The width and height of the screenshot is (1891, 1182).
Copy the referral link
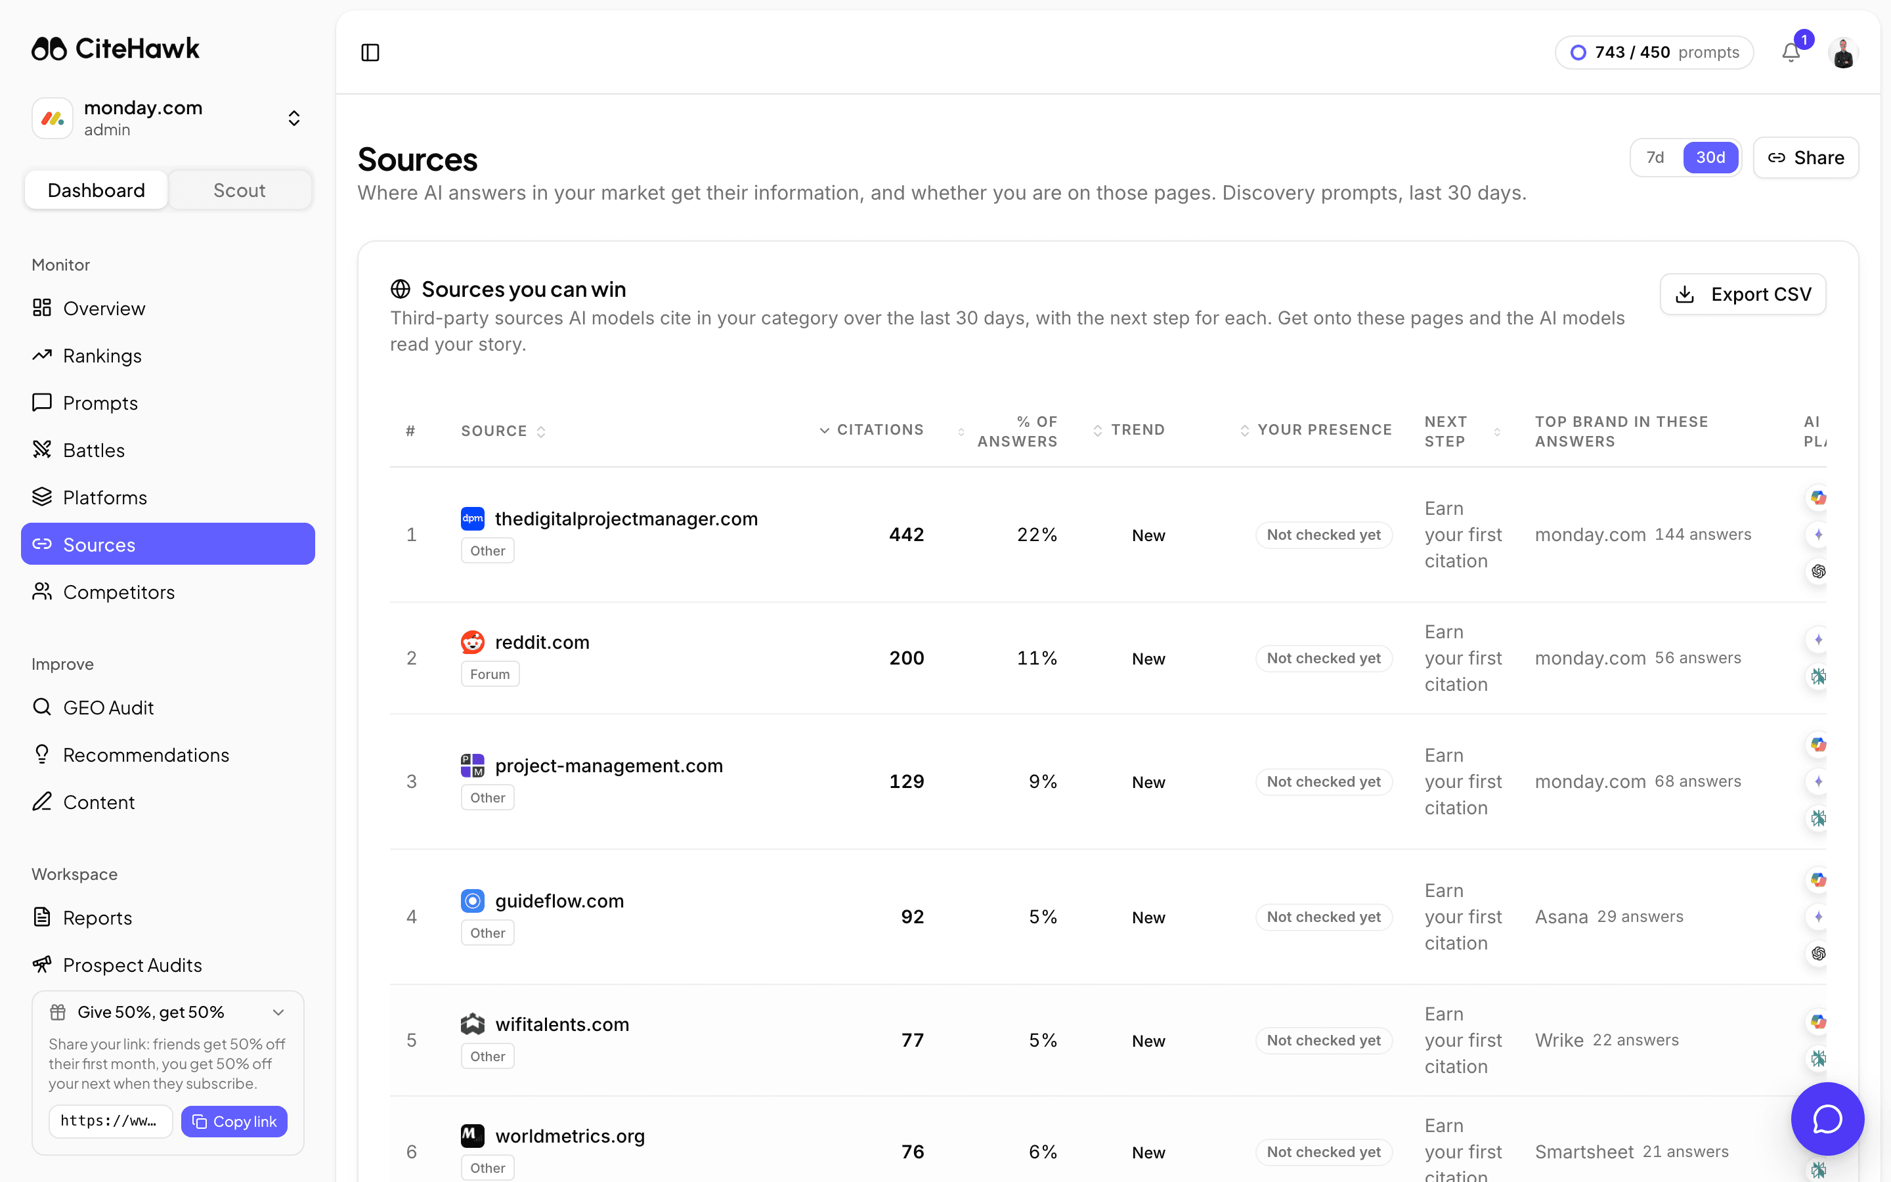pos(234,1122)
